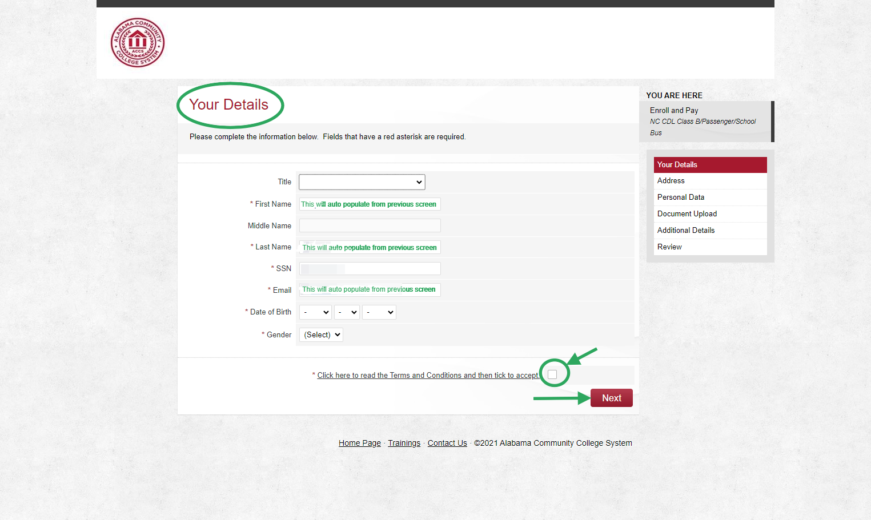Go to the Document Upload step
Image resolution: width=871 pixels, height=520 pixels.
pyautogui.click(x=710, y=214)
